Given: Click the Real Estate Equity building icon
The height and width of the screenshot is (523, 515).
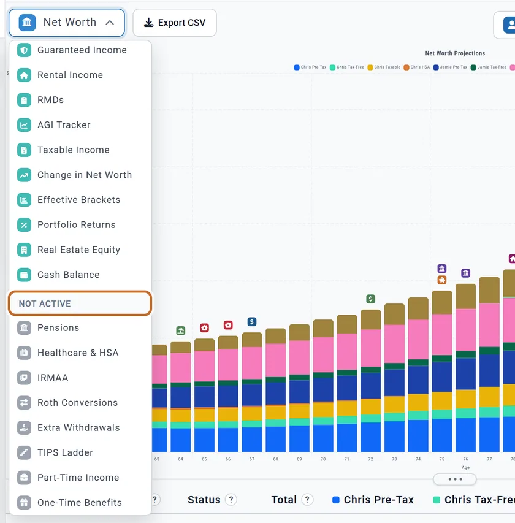Looking at the screenshot, I should [24, 250].
